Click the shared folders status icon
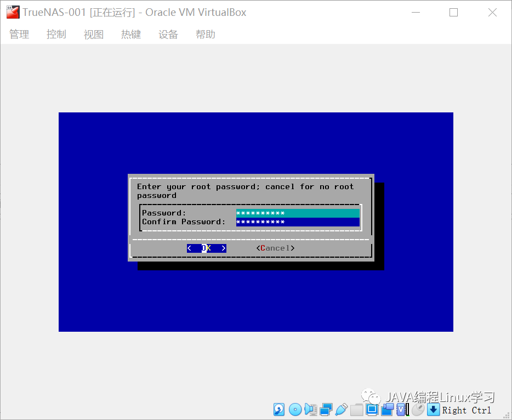 [x=356, y=410]
